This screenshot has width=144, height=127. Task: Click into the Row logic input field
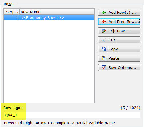point(72,115)
